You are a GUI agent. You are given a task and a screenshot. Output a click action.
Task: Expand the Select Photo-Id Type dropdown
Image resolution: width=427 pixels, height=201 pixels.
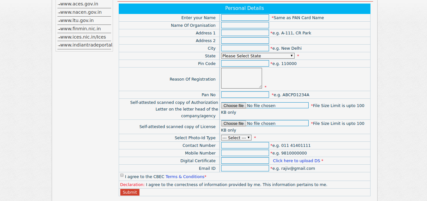tap(236, 138)
